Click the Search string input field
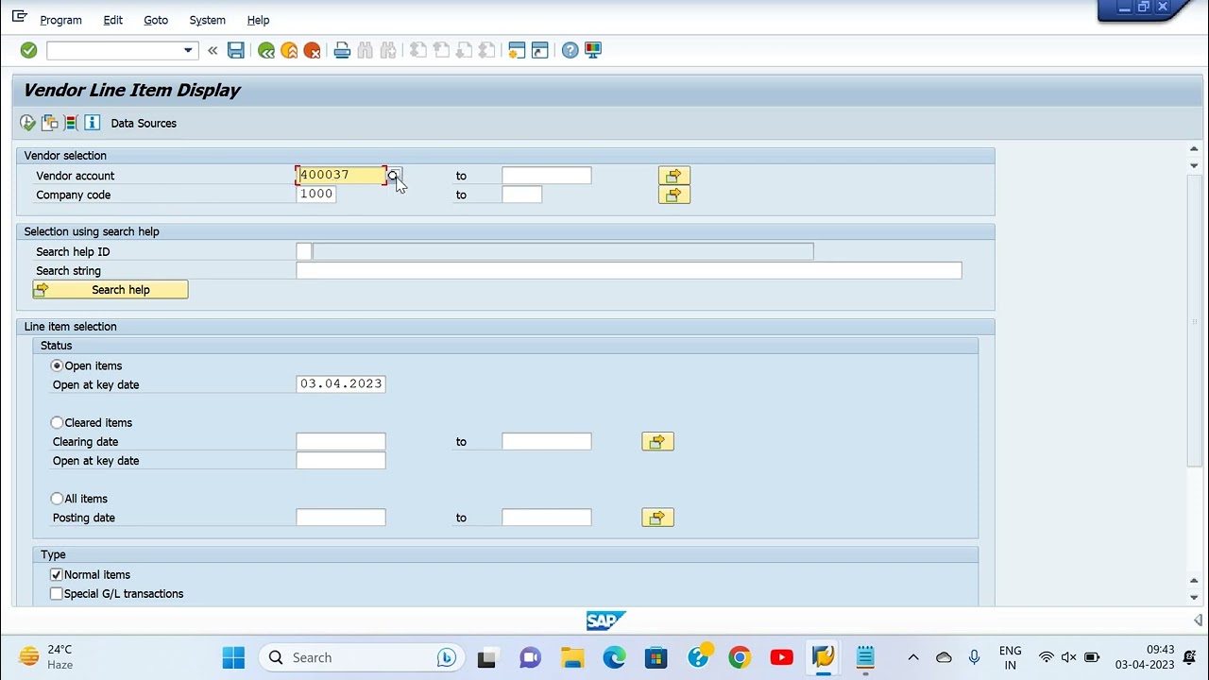Image resolution: width=1209 pixels, height=680 pixels. point(629,270)
